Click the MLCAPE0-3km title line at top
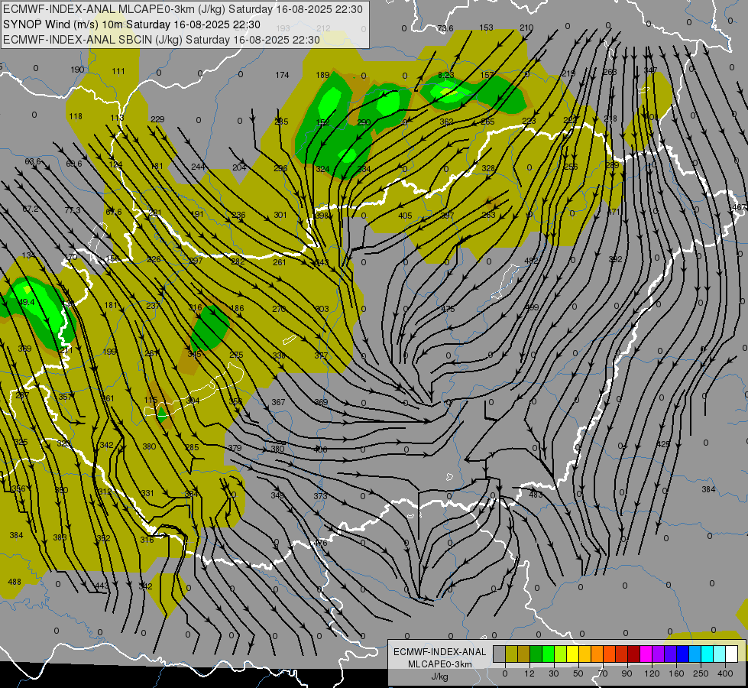Screen dimensions: 748x688 pos(183,9)
